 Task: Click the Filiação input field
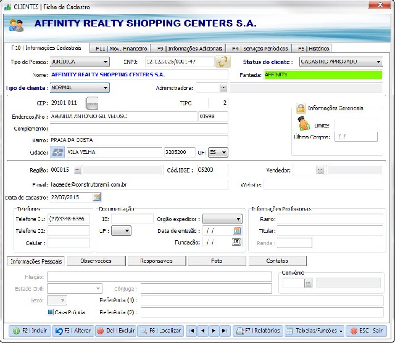[159, 277]
